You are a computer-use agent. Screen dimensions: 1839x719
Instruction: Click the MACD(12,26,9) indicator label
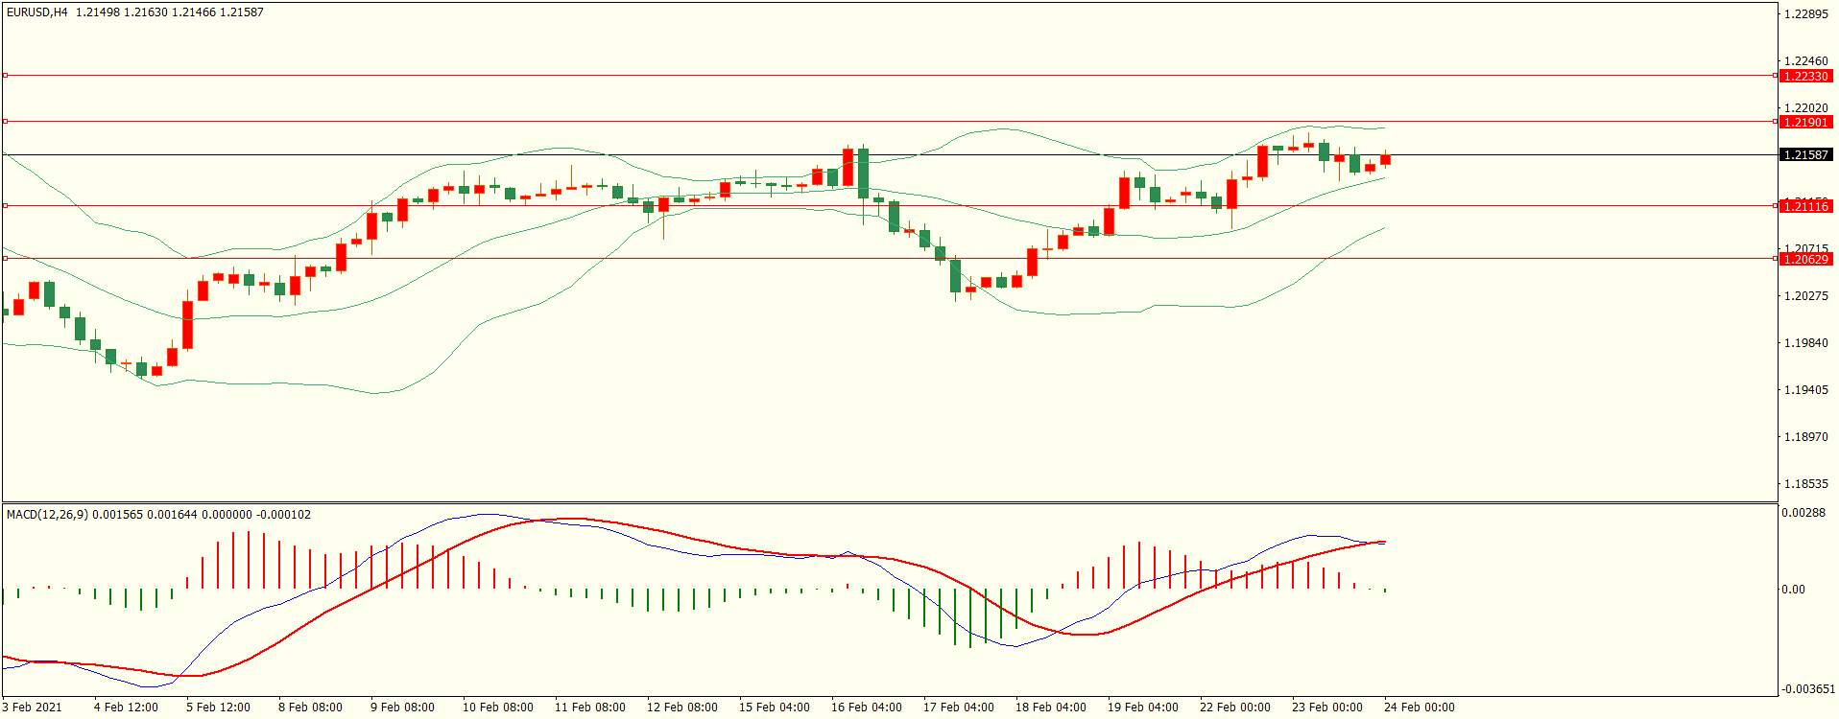tap(47, 515)
